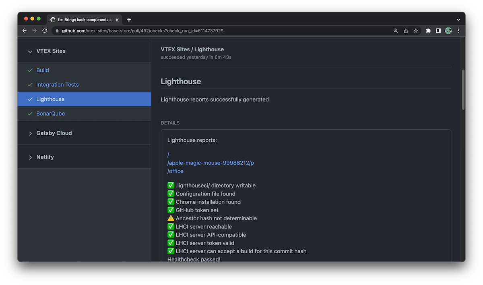This screenshot has width=483, height=285.
Task: Click the warning icon by Ancestor hash
Action: point(171,218)
